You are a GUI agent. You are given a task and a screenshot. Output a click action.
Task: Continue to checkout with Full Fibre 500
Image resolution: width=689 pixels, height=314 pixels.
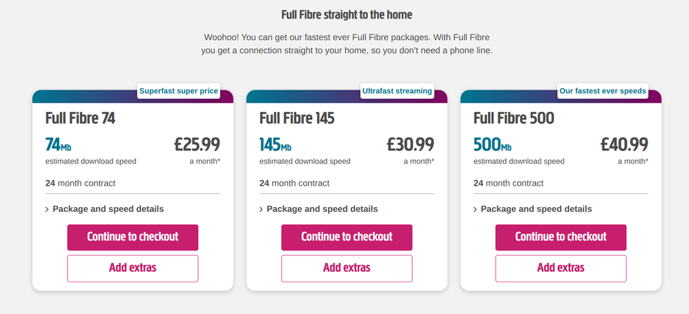[x=561, y=237]
